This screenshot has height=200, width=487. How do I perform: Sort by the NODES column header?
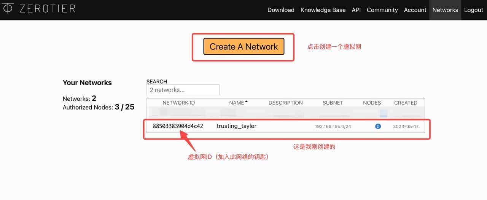372,103
